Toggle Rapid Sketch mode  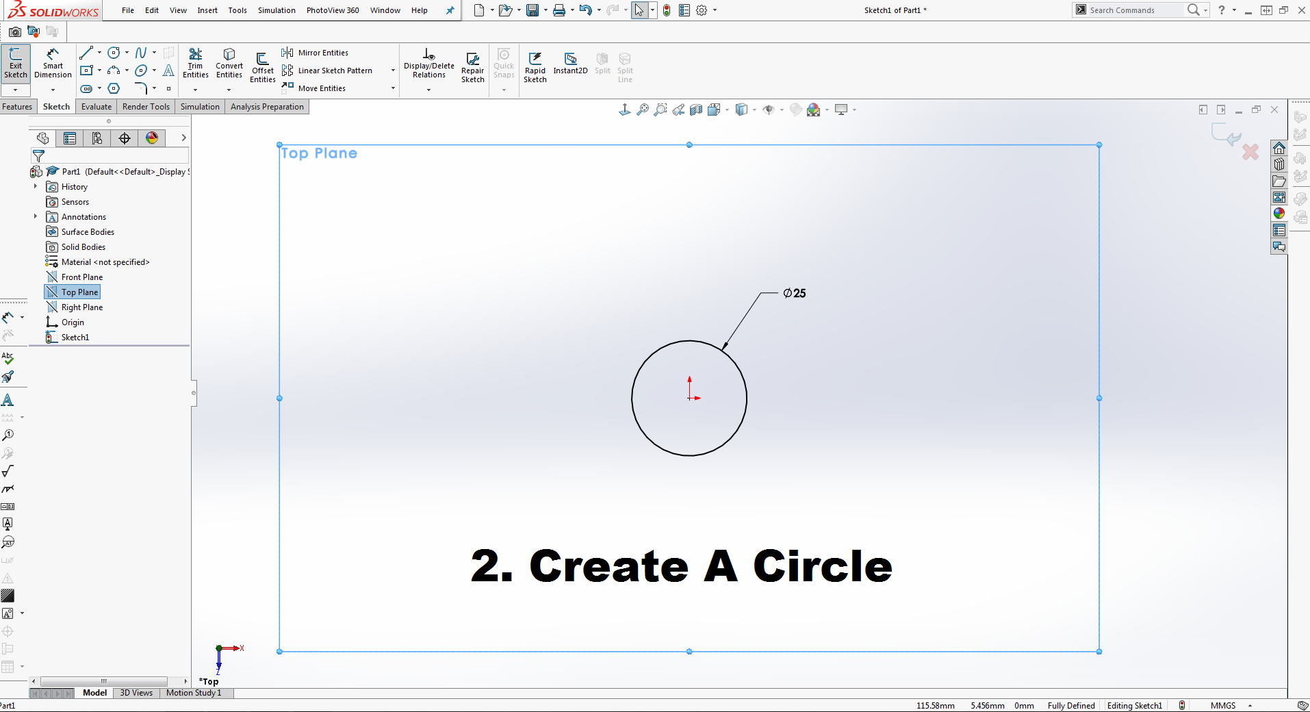535,67
